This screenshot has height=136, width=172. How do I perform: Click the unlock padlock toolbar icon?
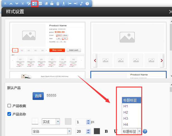(52, 4)
